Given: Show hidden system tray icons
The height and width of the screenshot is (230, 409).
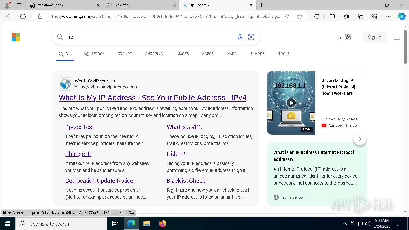Looking at the screenshot, I should pos(345,224).
